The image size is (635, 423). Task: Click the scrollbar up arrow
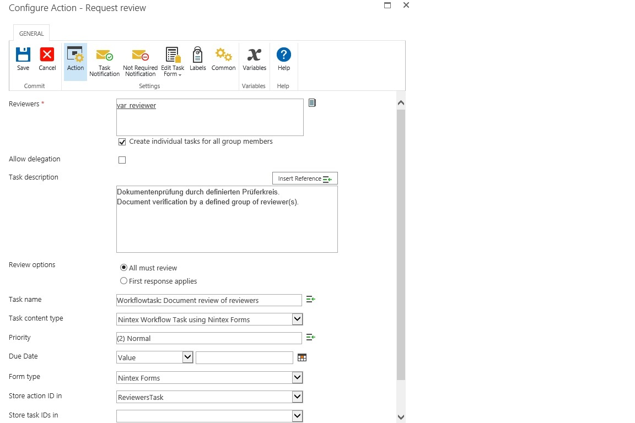pyautogui.click(x=401, y=103)
